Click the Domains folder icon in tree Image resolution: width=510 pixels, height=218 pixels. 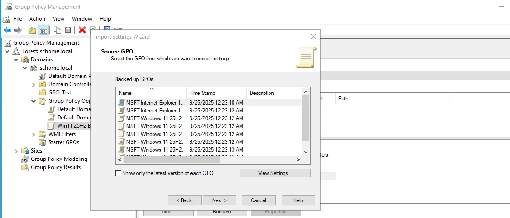point(25,60)
